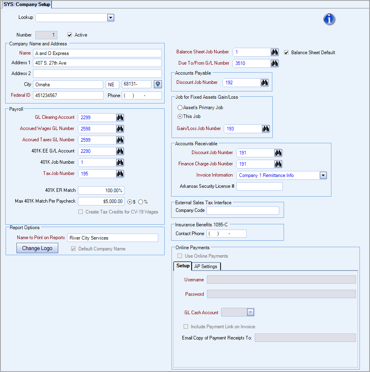Open the Lookup dropdown at the top

pyautogui.click(x=110, y=18)
